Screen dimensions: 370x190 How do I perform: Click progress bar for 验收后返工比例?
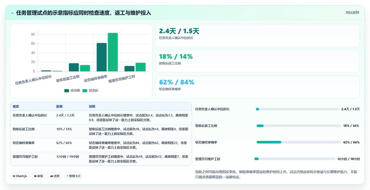tap(299, 126)
